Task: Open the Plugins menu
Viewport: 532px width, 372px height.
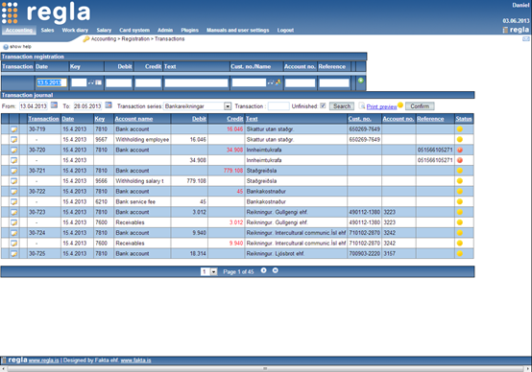Action: [190, 30]
